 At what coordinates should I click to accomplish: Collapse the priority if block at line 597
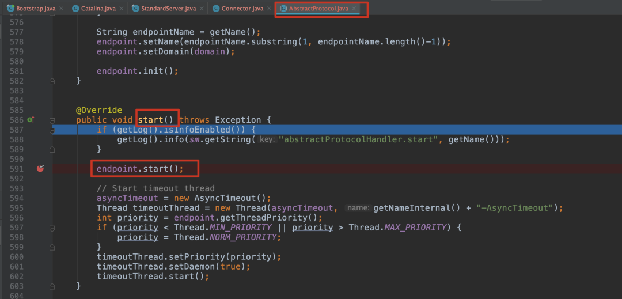click(52, 228)
